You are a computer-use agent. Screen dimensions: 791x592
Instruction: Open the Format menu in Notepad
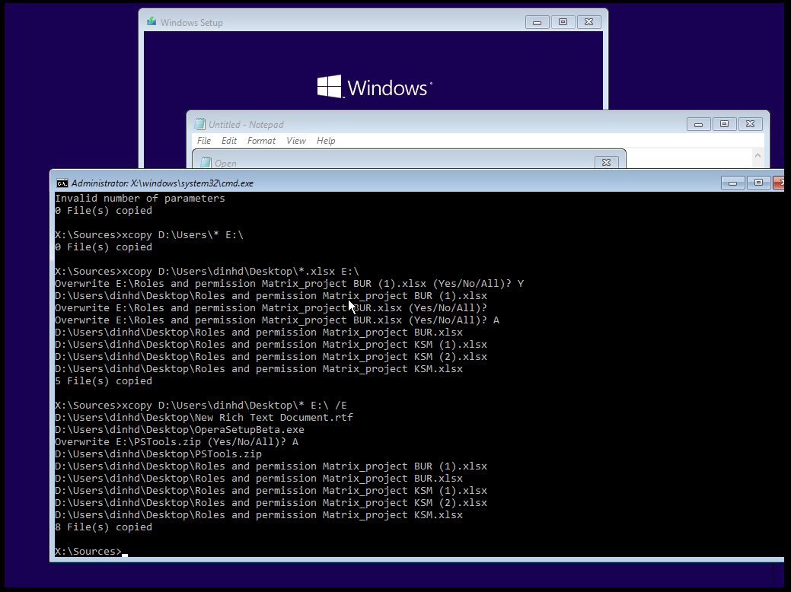(261, 141)
